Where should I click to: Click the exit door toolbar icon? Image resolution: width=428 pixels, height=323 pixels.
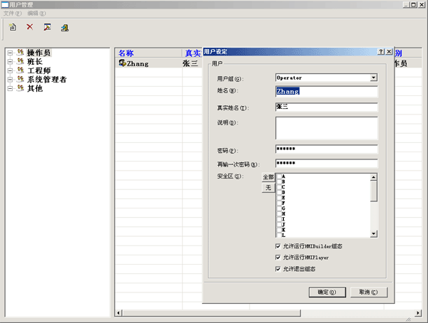click(x=65, y=28)
